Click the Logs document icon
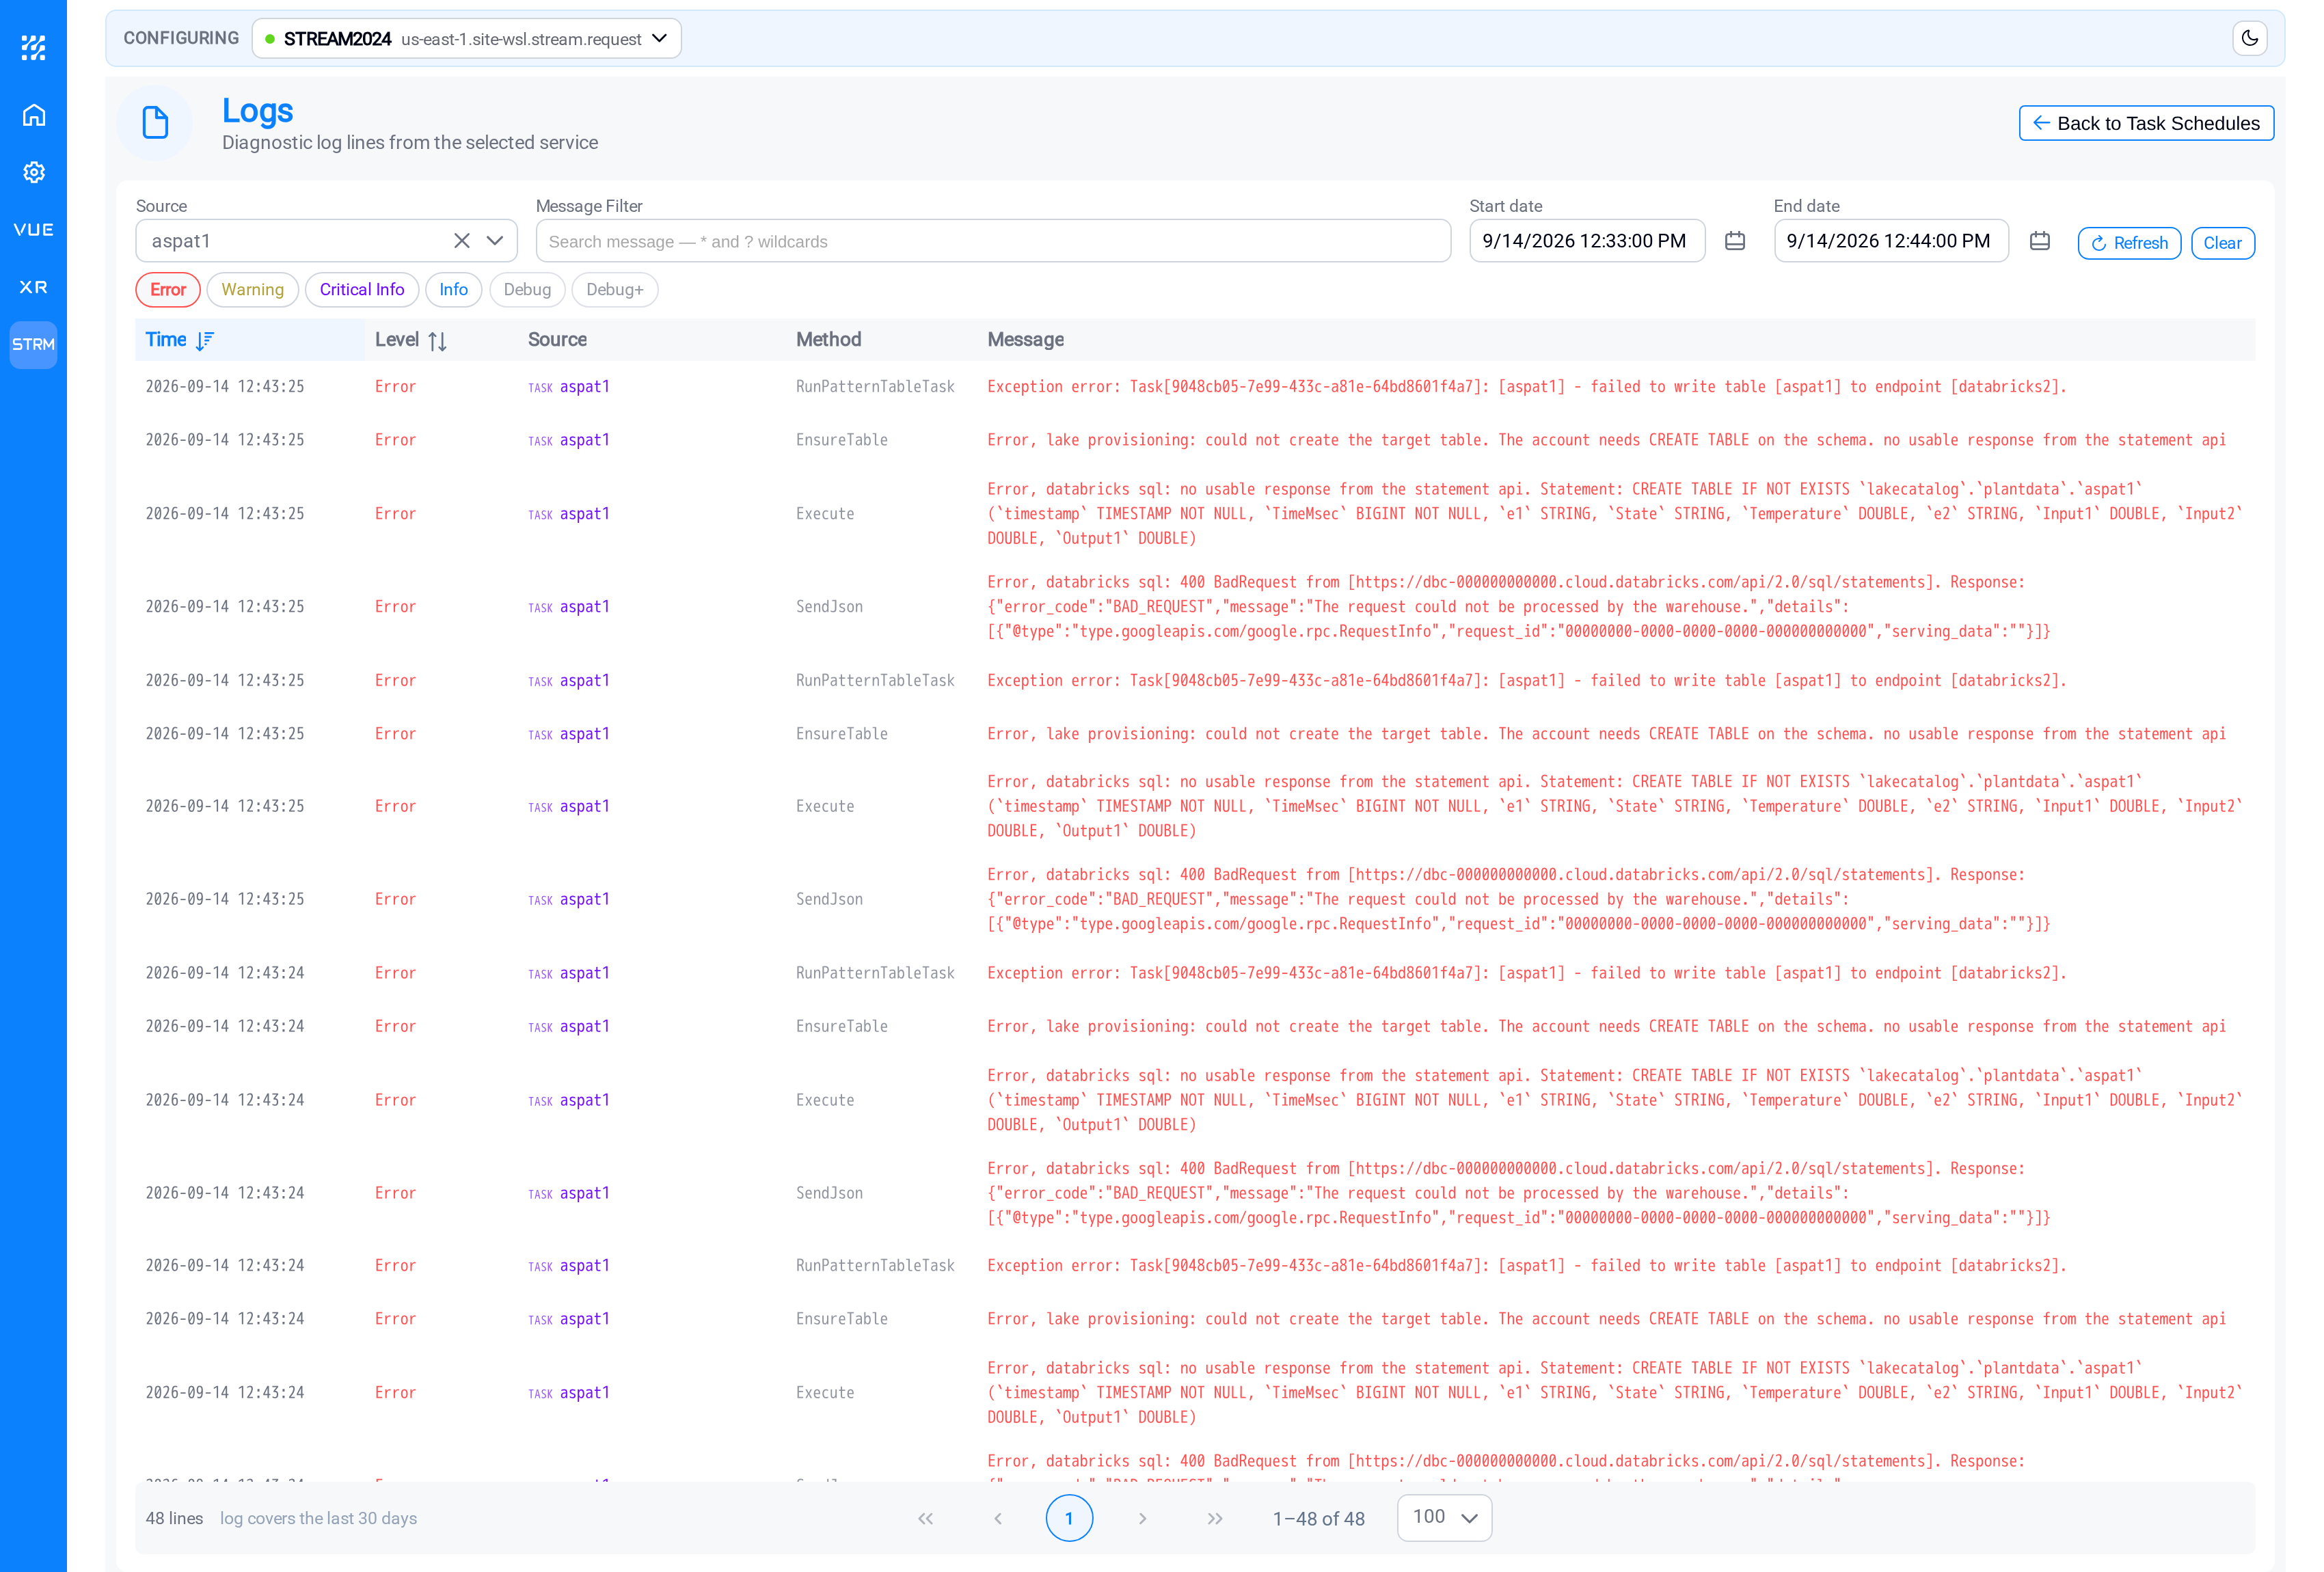Image resolution: width=2324 pixels, height=1572 pixels. coord(155,123)
